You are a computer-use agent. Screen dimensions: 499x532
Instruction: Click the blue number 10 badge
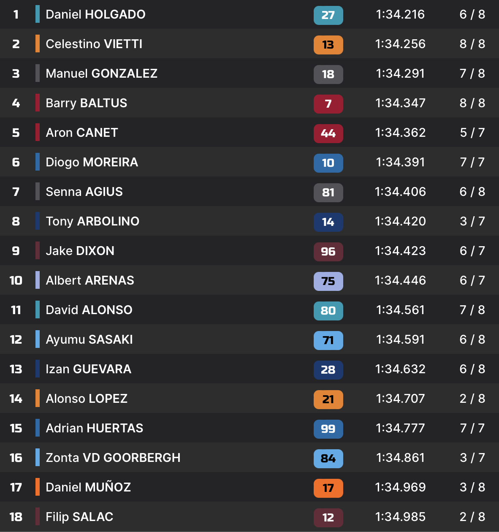coord(328,163)
